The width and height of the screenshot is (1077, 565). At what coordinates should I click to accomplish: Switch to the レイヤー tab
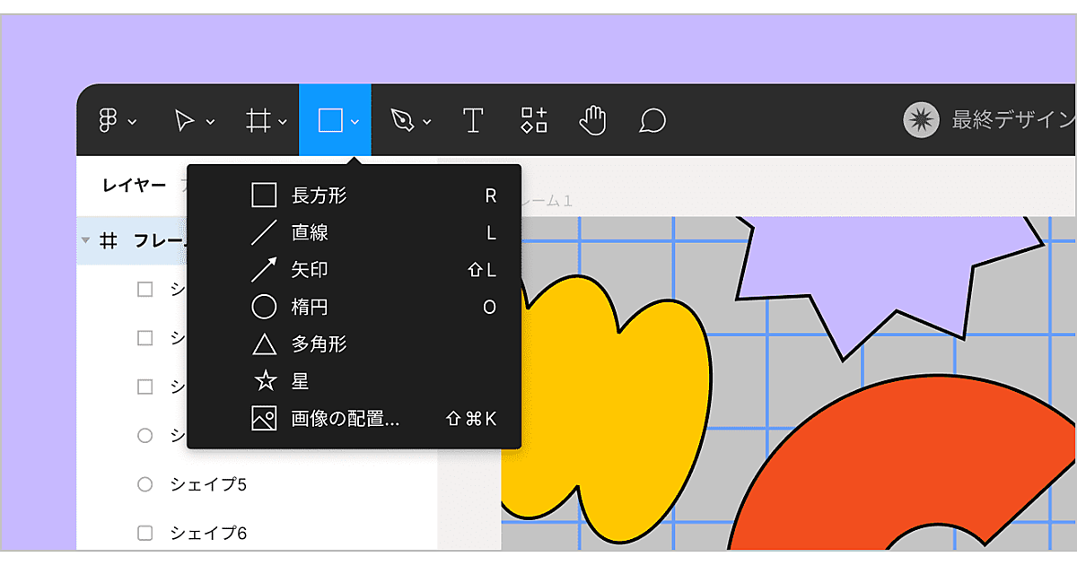[134, 186]
